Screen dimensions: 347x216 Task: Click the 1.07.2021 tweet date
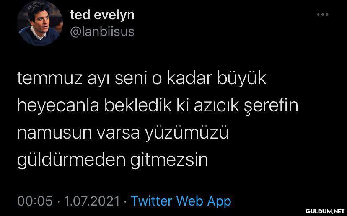pyautogui.click(x=92, y=201)
